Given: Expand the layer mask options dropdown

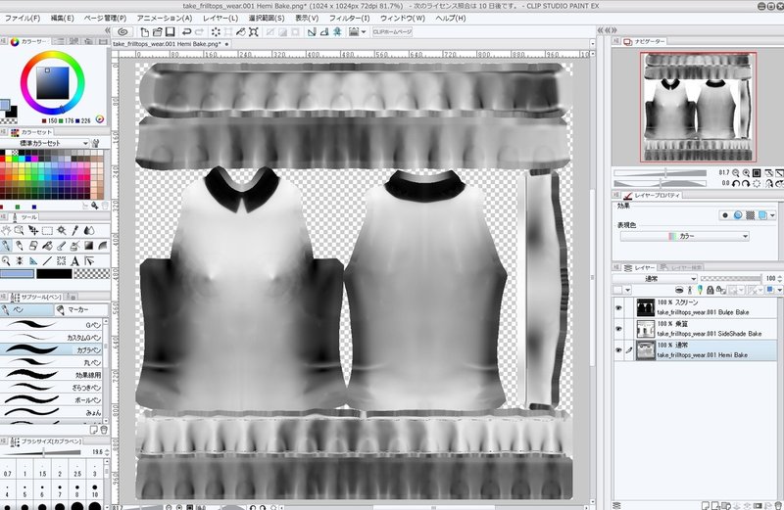Looking at the screenshot, I should click(741, 290).
